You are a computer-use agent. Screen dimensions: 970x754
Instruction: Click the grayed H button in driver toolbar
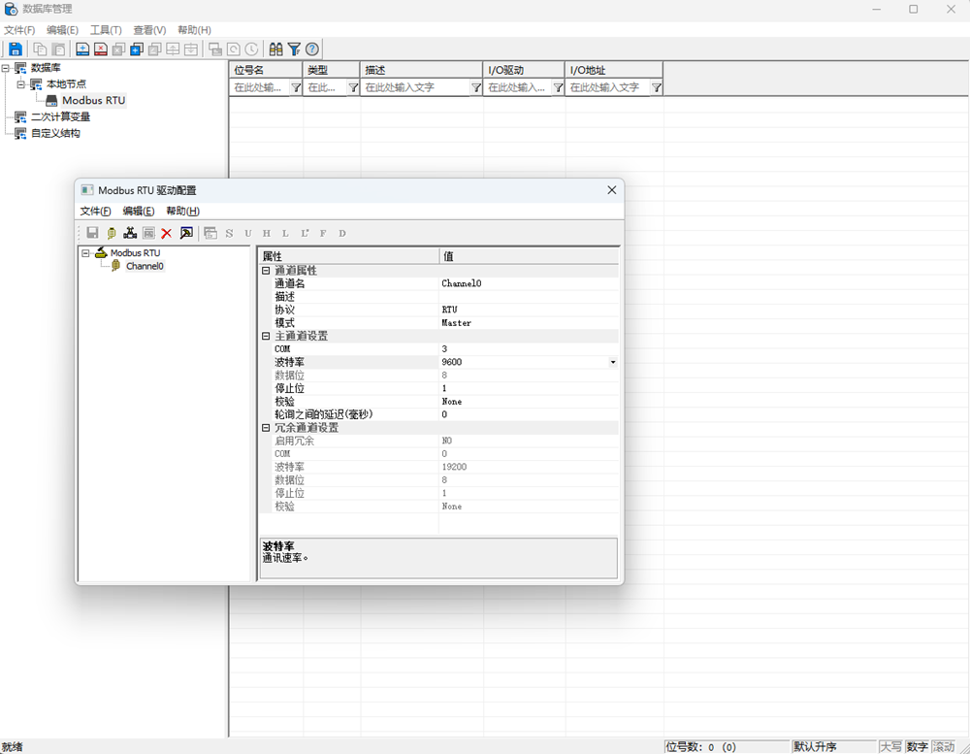pos(267,233)
